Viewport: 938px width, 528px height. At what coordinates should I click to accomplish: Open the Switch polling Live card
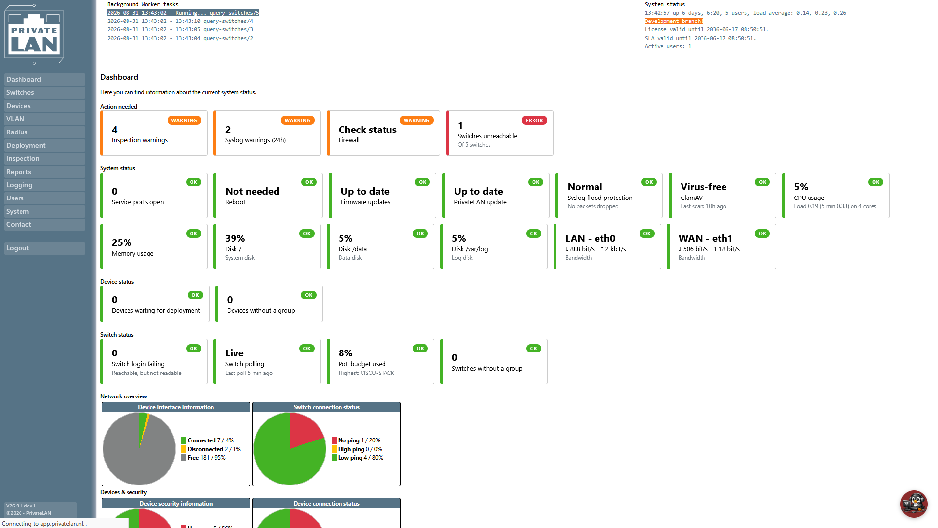point(267,361)
